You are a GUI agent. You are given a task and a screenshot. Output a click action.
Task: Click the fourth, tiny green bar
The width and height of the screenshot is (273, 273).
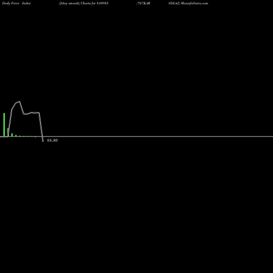16,136
